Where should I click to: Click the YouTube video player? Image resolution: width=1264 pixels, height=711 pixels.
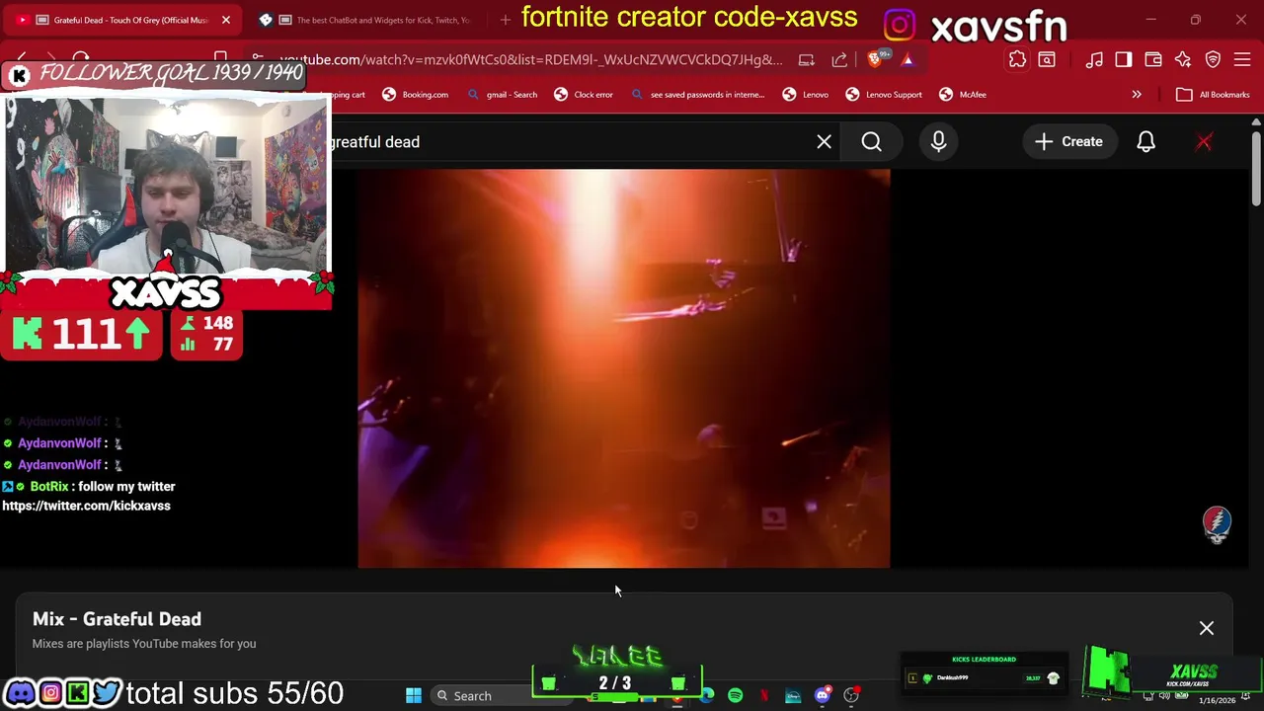624,368
